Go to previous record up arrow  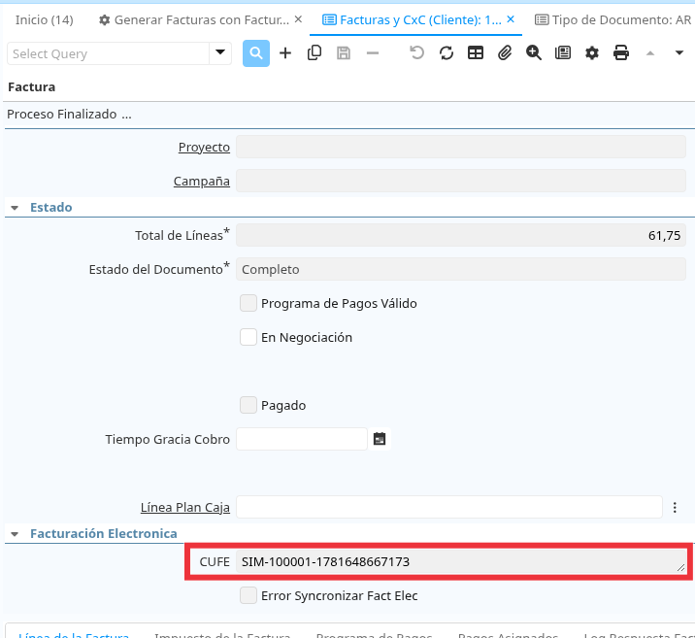point(650,53)
